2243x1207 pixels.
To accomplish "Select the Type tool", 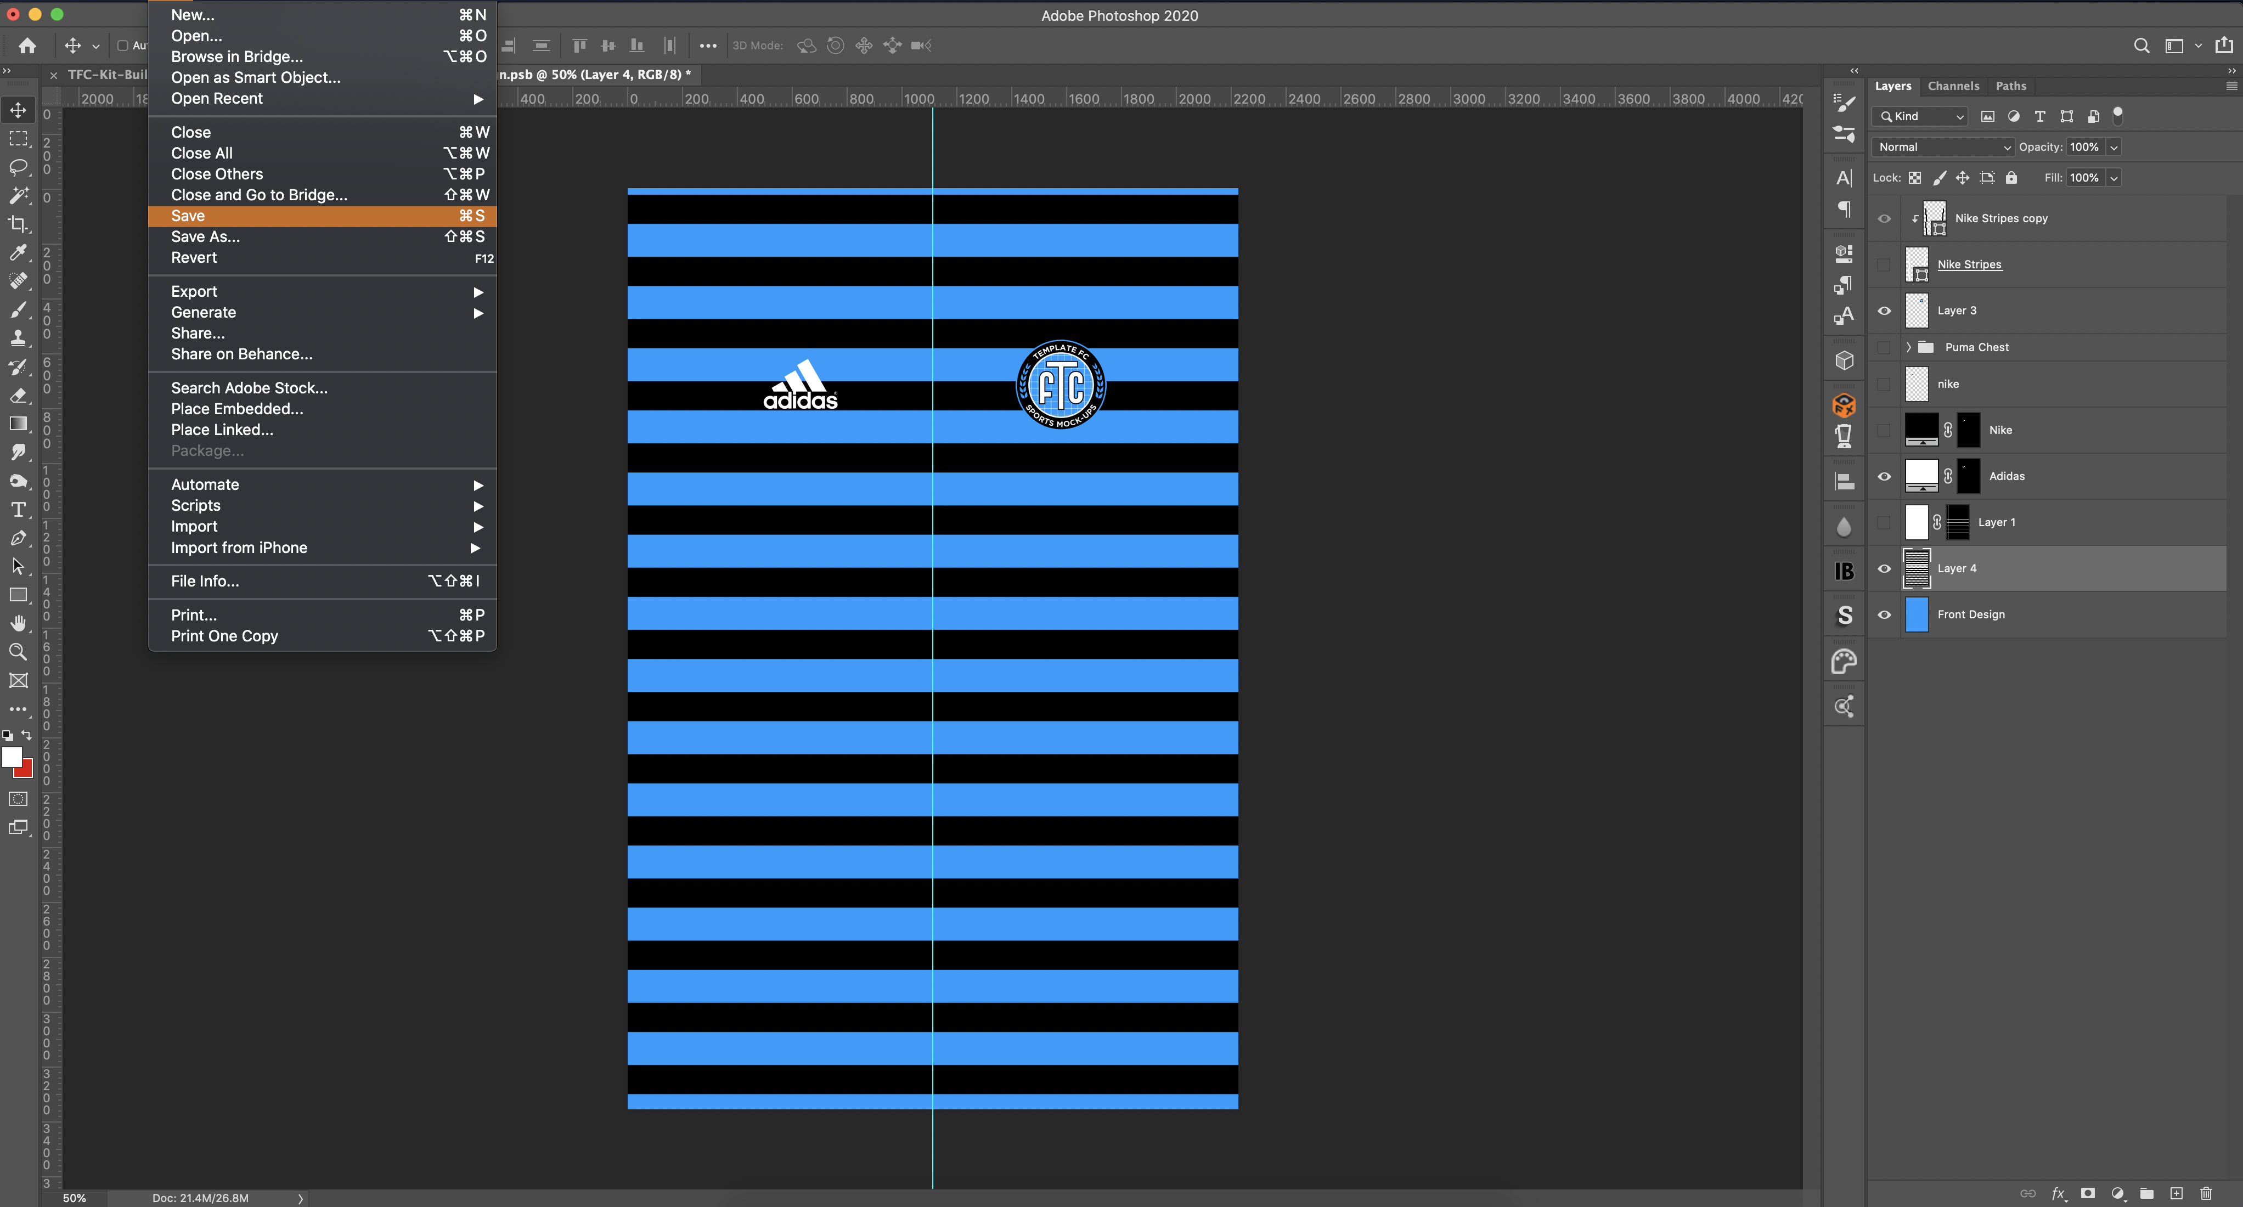I will click(x=18, y=510).
